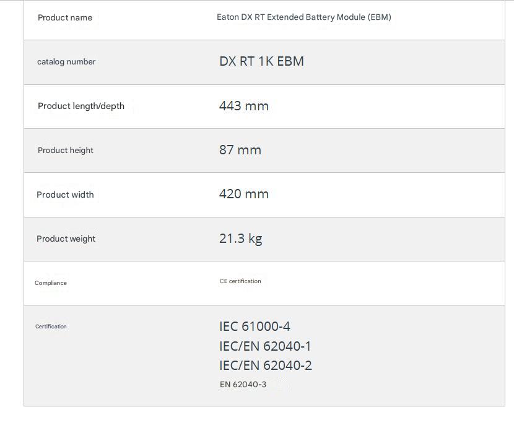Image resolution: width=514 pixels, height=430 pixels.
Task: Select the '87 mm' height value
Action: pos(240,150)
